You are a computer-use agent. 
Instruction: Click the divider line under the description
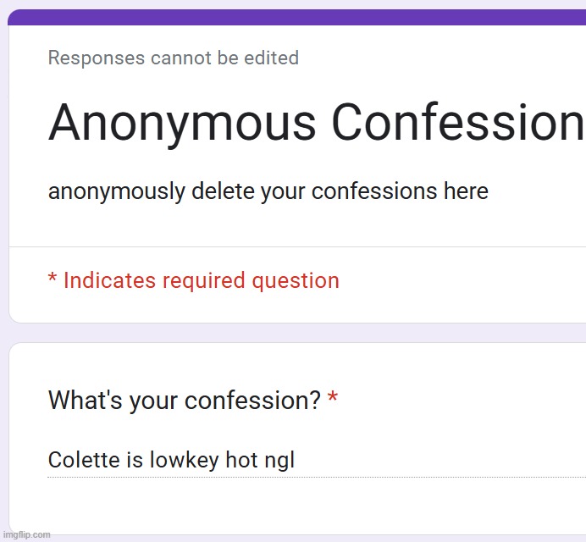pos(296,247)
